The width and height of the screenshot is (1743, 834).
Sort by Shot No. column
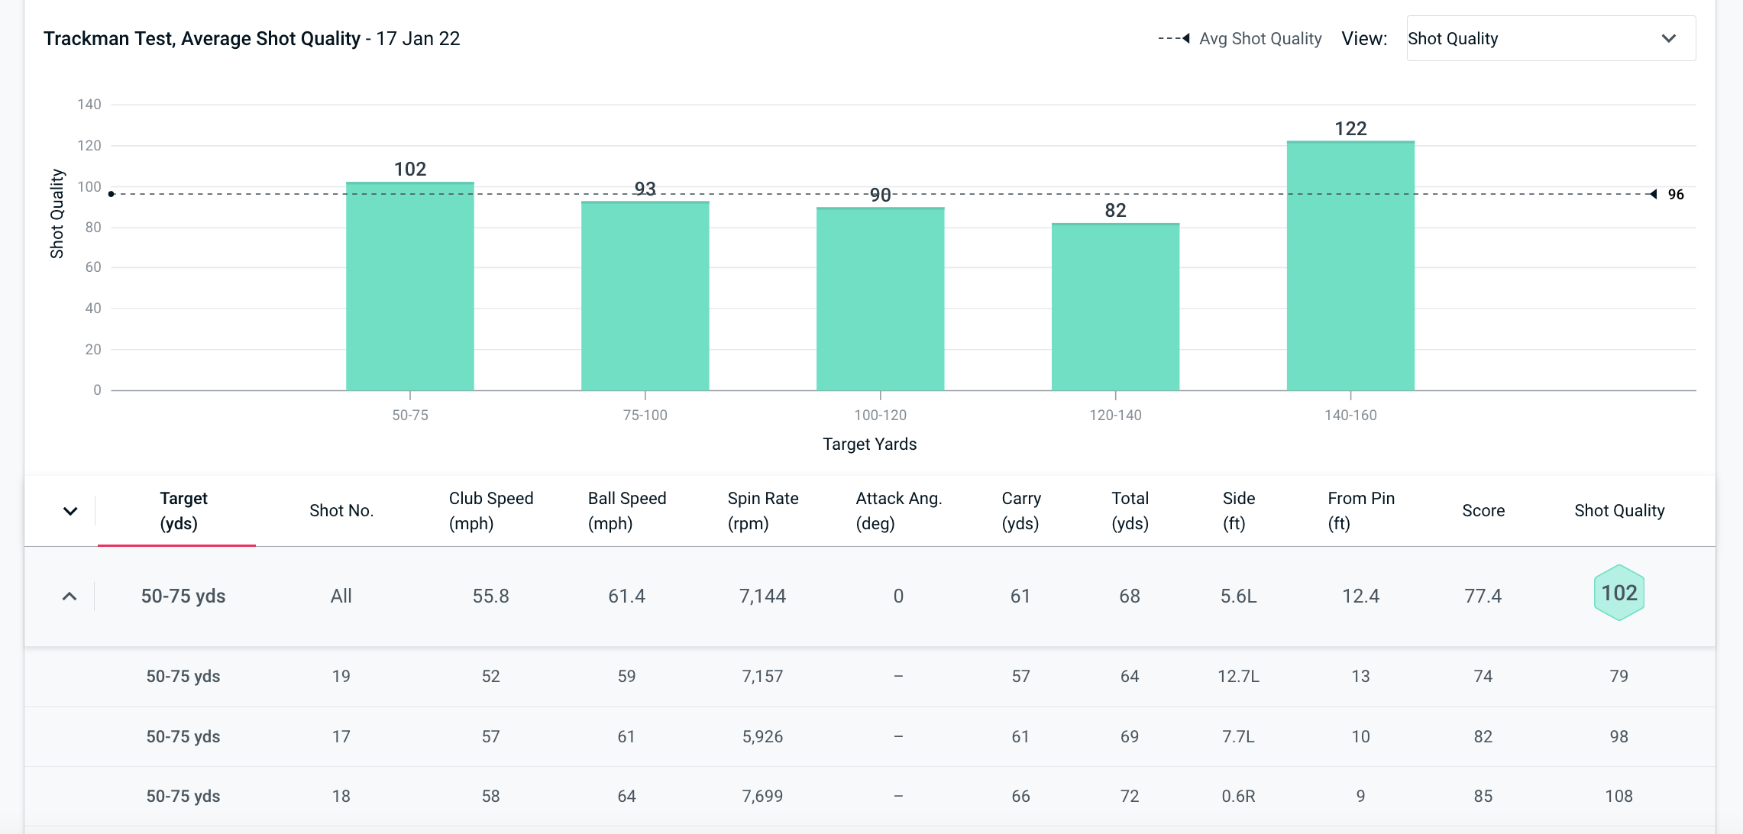pos(341,510)
